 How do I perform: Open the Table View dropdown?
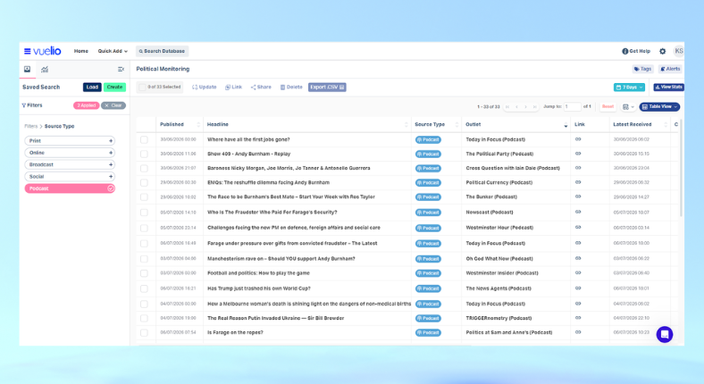click(659, 107)
